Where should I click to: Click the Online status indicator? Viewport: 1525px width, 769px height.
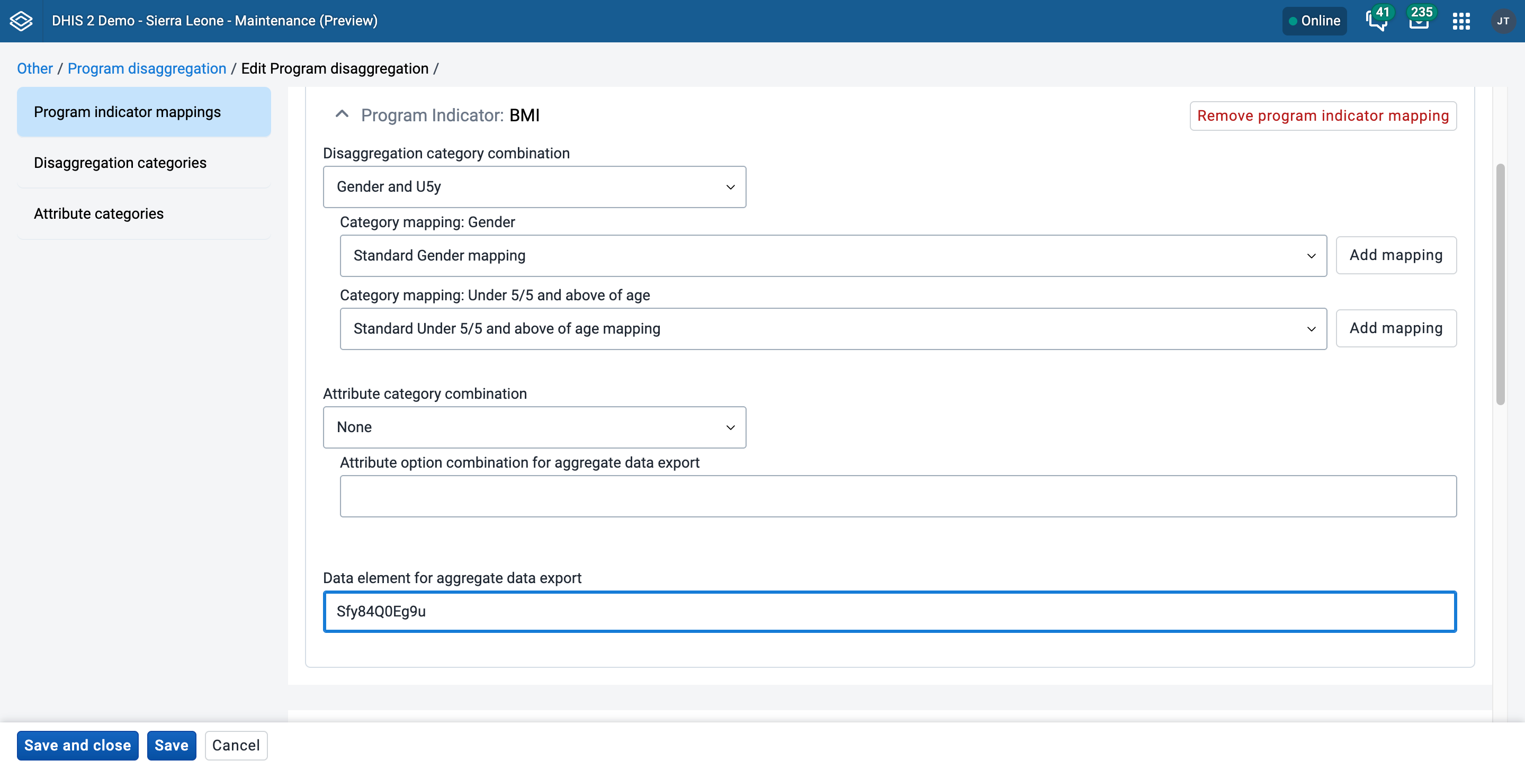(x=1314, y=21)
